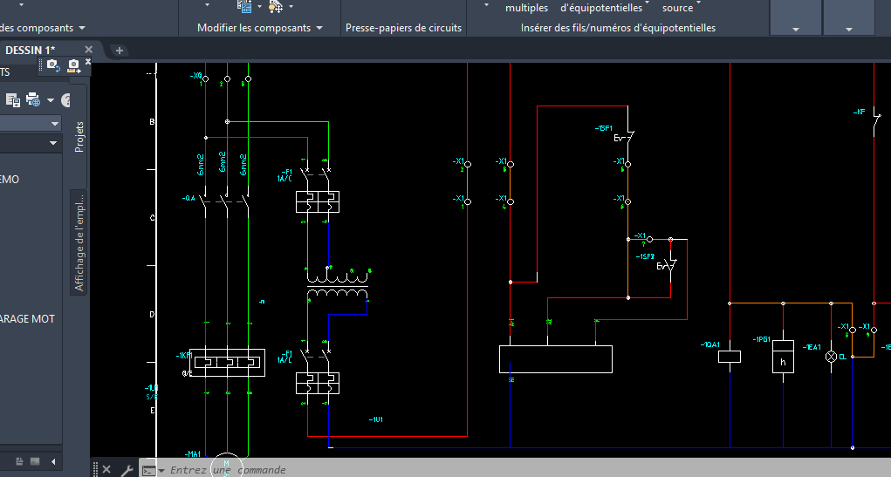Click the preview image icon at panel bottom
The width and height of the screenshot is (891, 477).
tap(35, 460)
